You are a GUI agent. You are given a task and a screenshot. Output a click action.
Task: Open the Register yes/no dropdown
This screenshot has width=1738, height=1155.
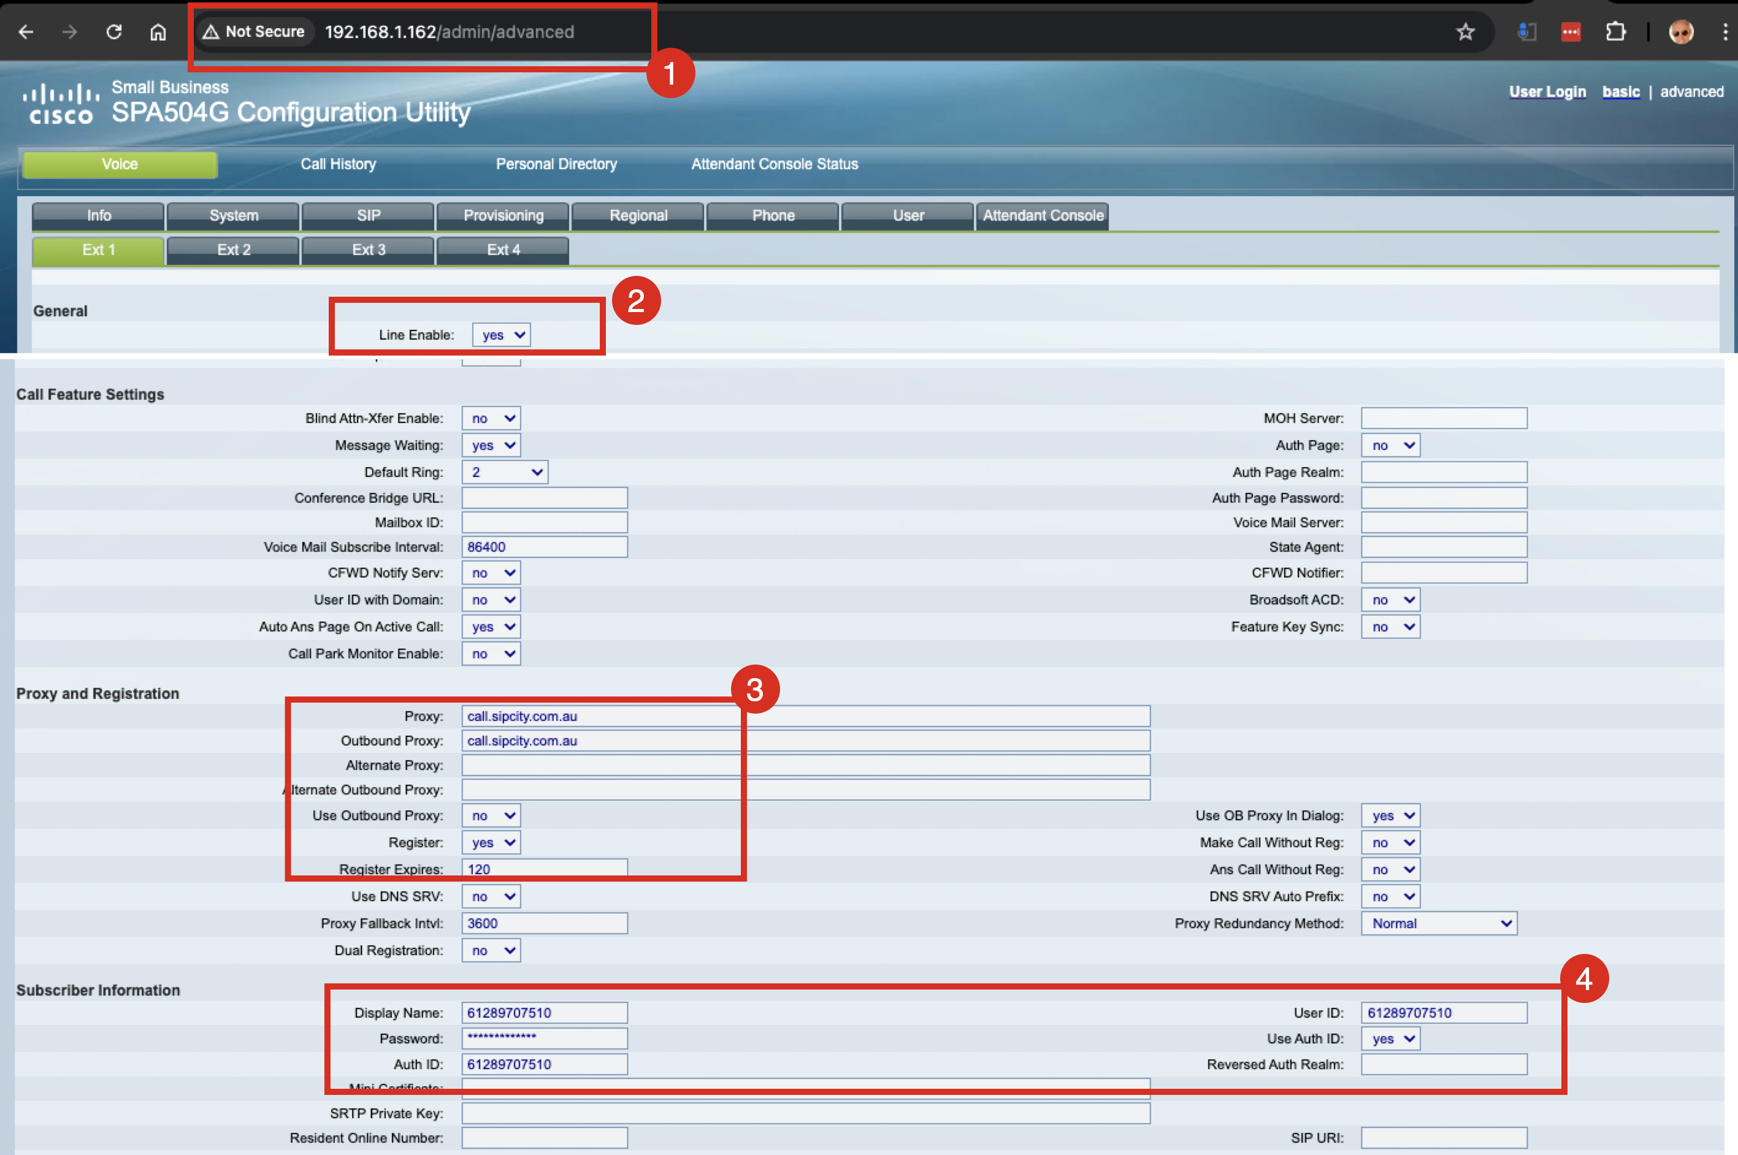pyautogui.click(x=491, y=842)
